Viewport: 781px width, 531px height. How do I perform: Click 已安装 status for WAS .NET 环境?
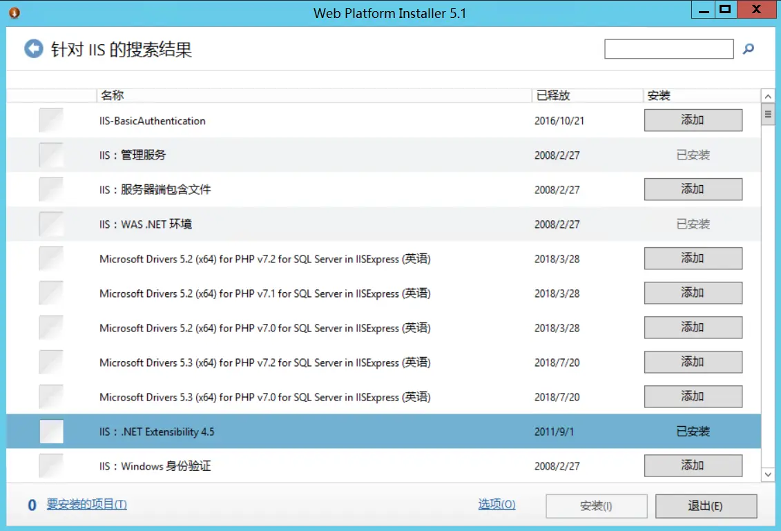(x=693, y=224)
